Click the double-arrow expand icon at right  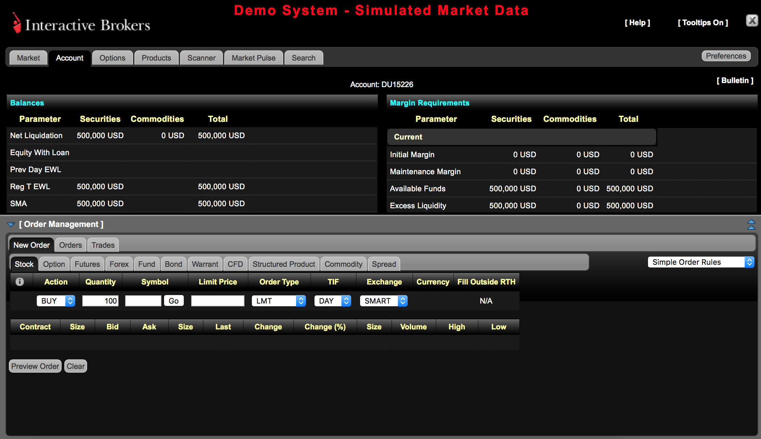751,224
